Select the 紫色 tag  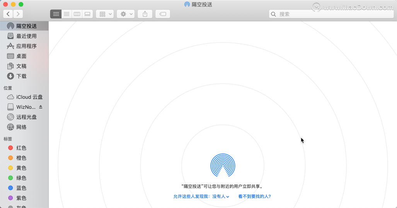click(24, 198)
